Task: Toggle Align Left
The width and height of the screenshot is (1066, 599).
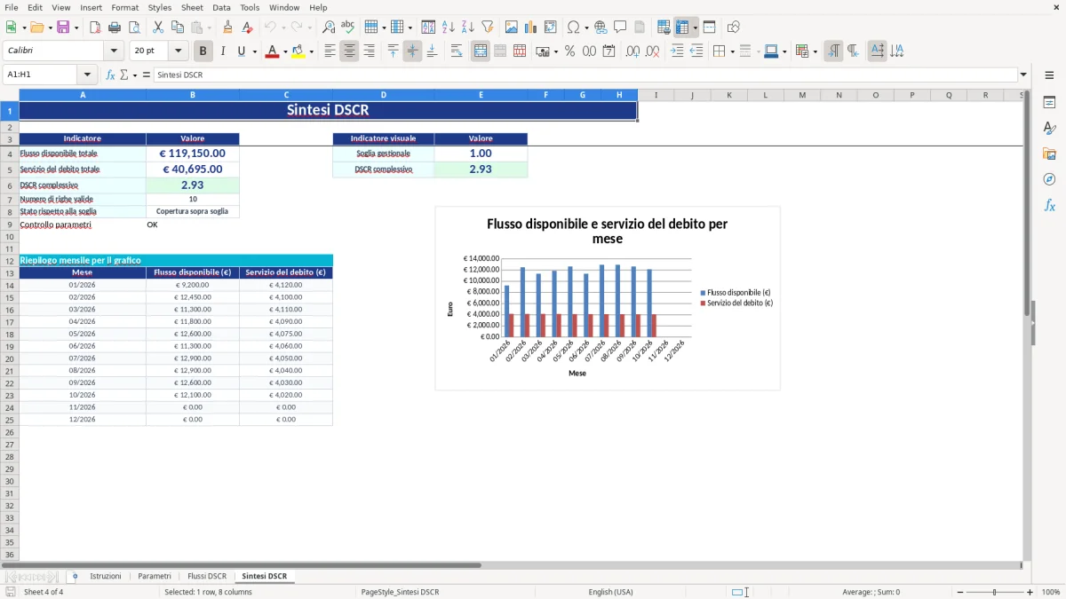Action: coord(330,51)
